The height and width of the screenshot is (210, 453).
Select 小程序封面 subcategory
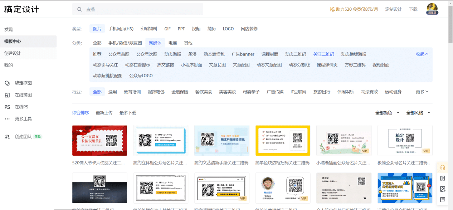pos(191,65)
